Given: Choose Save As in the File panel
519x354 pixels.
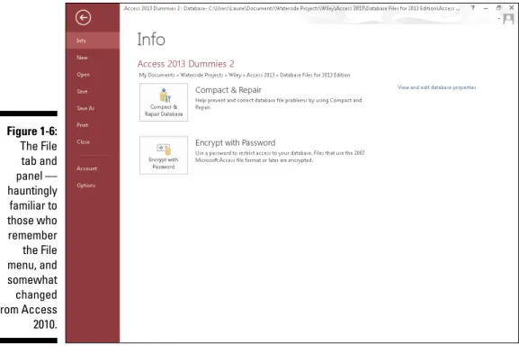Looking at the screenshot, I should (93, 108).
